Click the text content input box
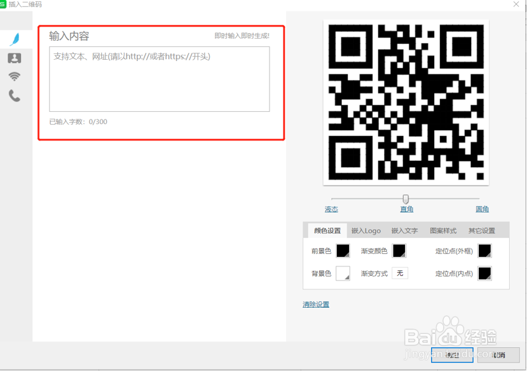 [160, 79]
